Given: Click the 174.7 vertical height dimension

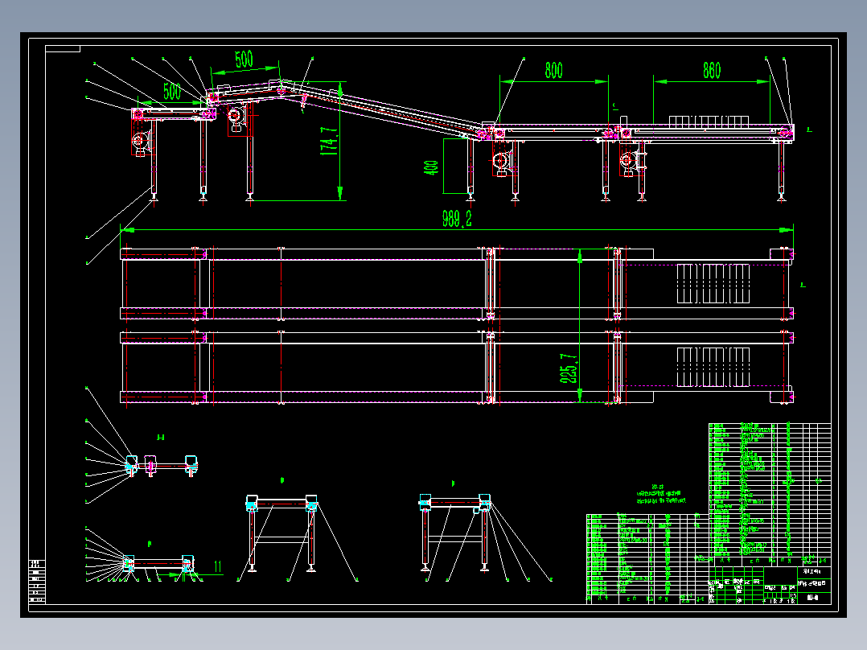Looking at the screenshot, I should coord(329,141).
